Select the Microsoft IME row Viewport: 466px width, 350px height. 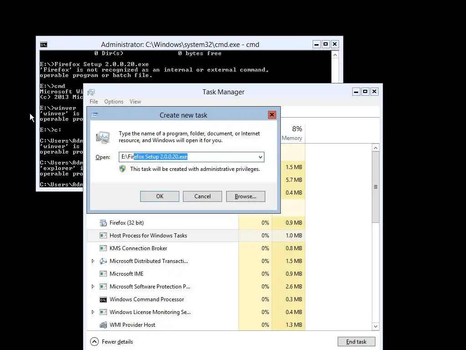pyautogui.click(x=196, y=274)
